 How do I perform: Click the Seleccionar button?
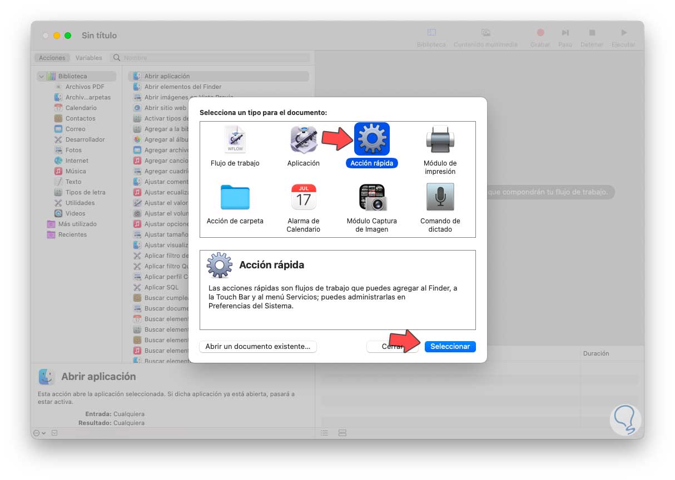click(450, 346)
